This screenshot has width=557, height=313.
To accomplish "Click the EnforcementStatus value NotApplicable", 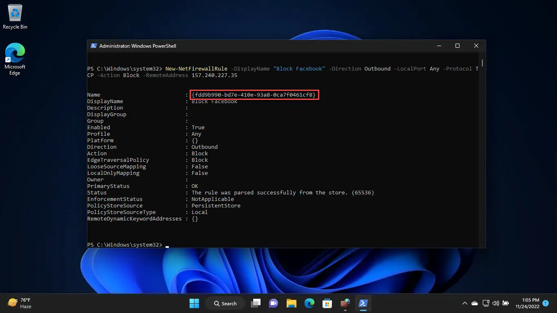I will (213, 199).
